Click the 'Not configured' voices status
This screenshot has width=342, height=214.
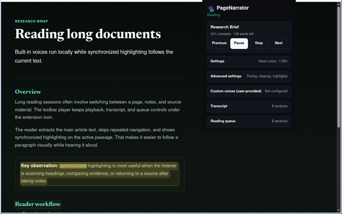coord(276,91)
